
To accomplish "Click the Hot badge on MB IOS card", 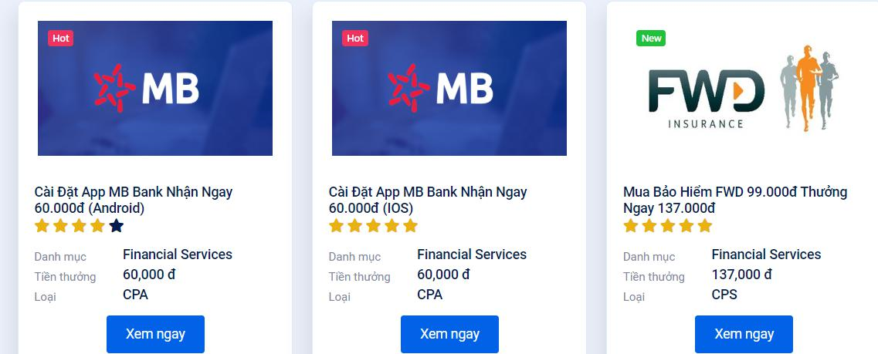I will click(355, 38).
